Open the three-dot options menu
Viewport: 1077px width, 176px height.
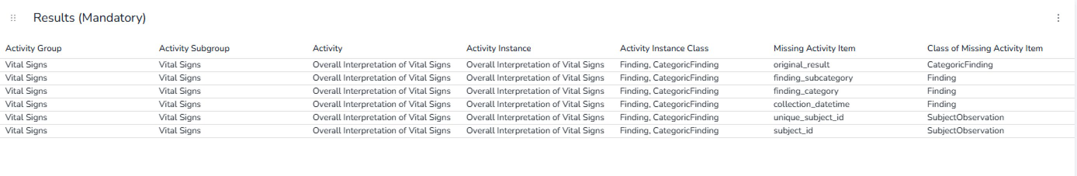[1058, 18]
